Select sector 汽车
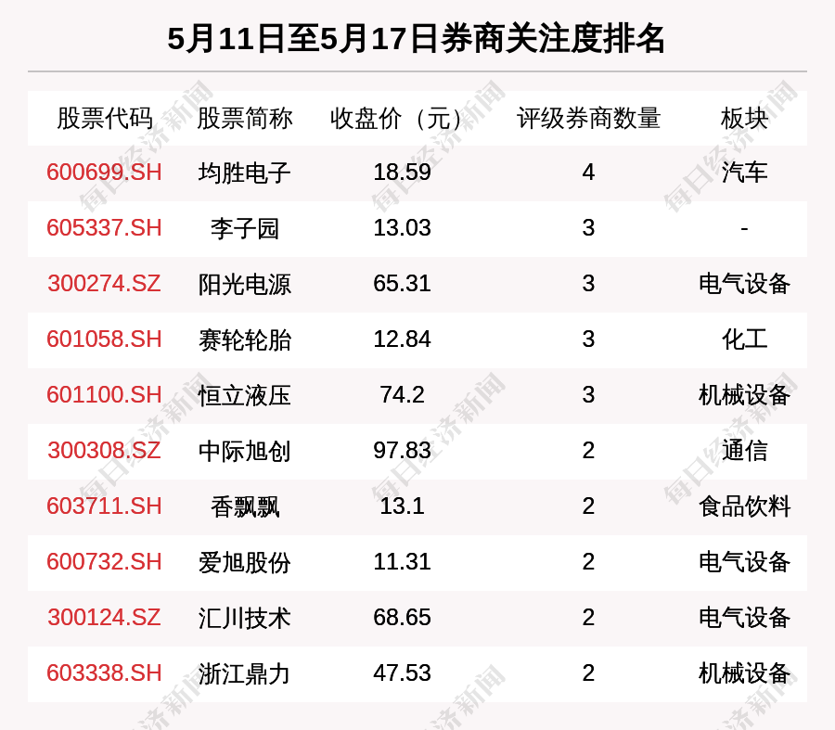This screenshot has width=835, height=730. coord(744,173)
